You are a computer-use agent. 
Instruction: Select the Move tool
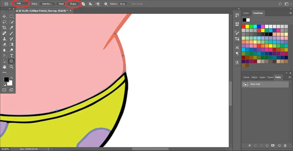click(x=5, y=17)
